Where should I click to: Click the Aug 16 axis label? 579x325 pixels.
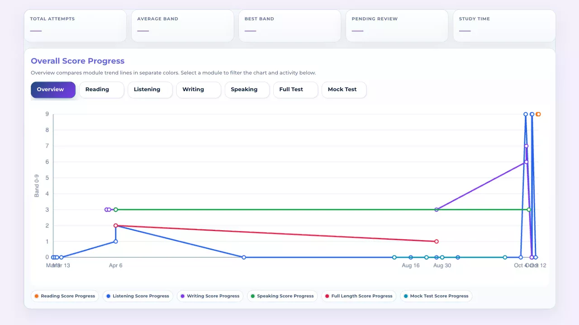point(411,265)
